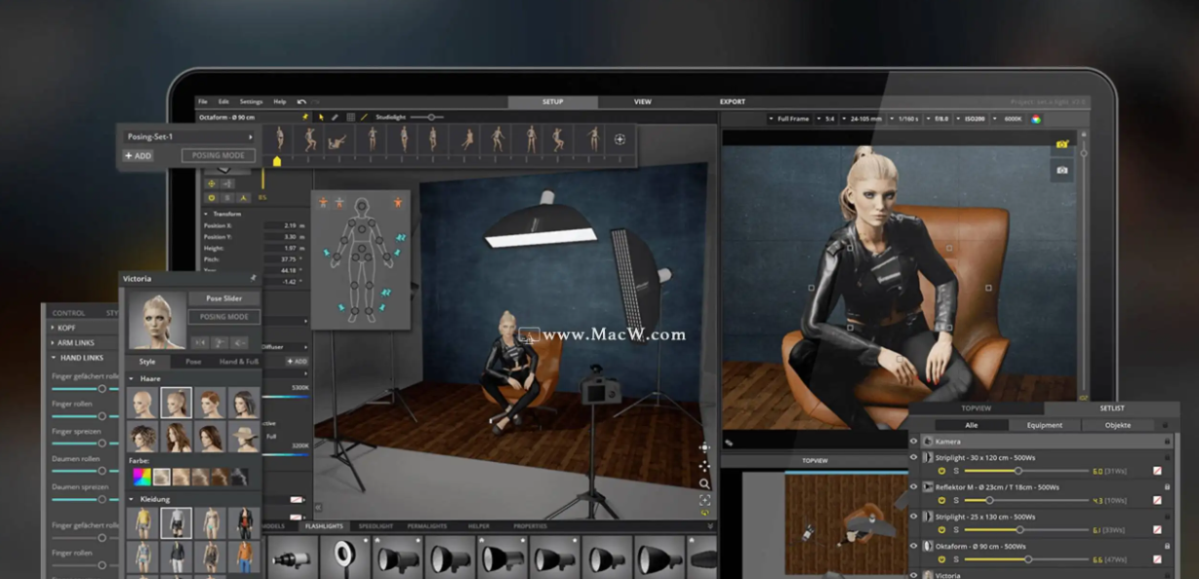Select the bald head hairstyle thumbnail
This screenshot has height=579, width=1199.
tap(142, 403)
